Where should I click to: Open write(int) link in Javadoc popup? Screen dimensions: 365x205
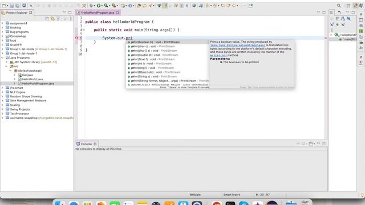[x=218, y=55]
